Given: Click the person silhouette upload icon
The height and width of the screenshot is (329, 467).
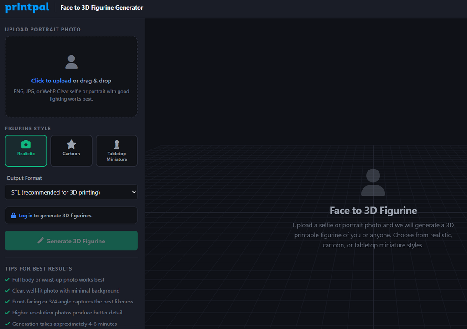Looking at the screenshot, I should pyautogui.click(x=71, y=62).
